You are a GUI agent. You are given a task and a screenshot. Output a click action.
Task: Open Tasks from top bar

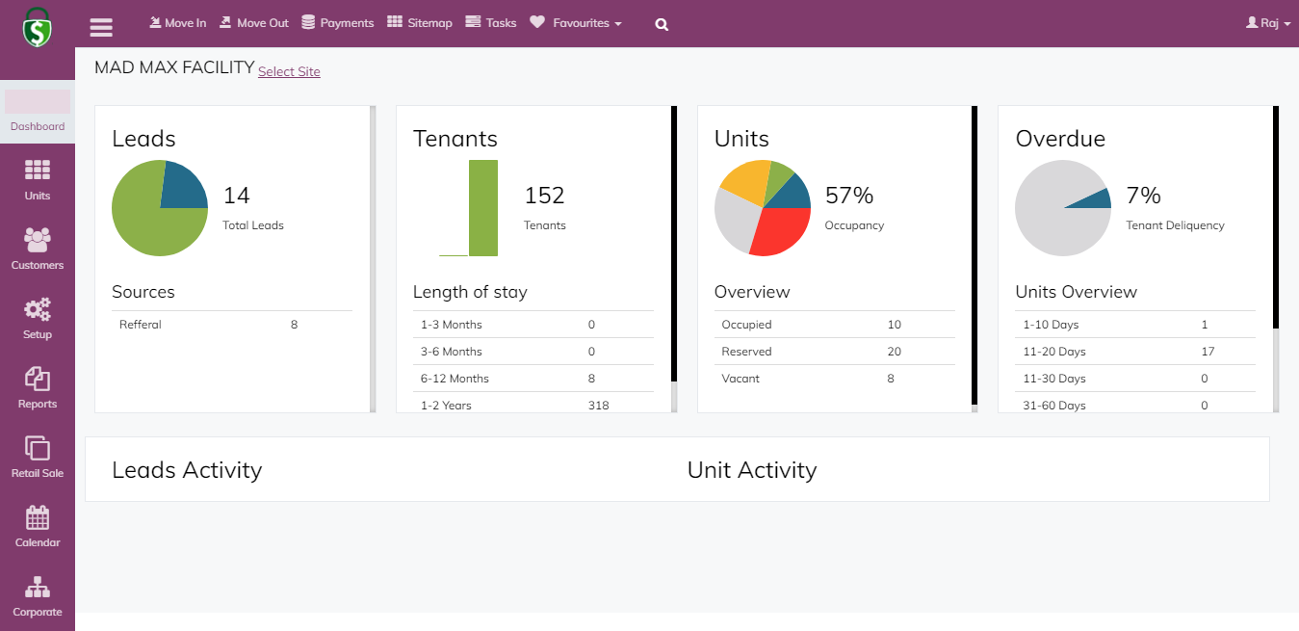[490, 22]
